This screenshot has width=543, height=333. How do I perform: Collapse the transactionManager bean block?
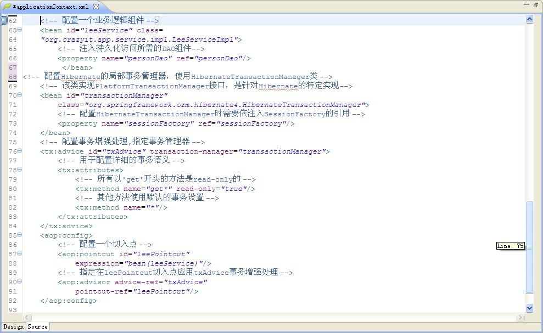point(18,95)
